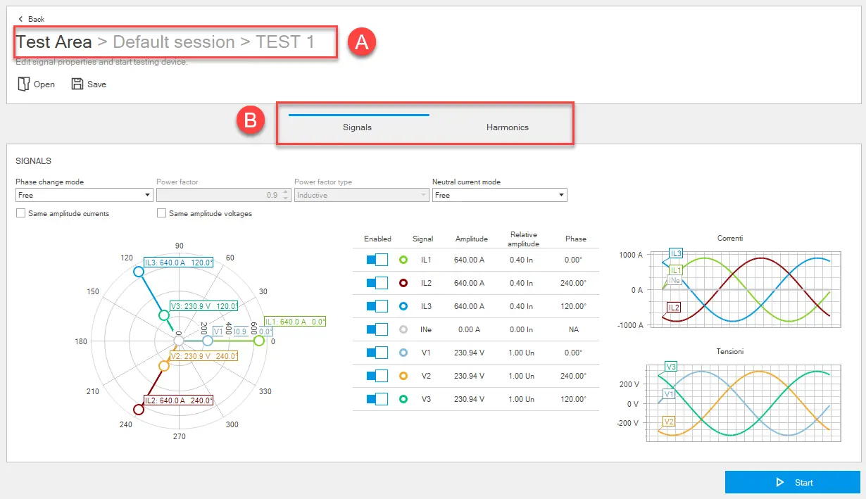This screenshot has height=499, width=866.
Task: Click the IL1 green circle marker in table
Action: pyautogui.click(x=403, y=260)
